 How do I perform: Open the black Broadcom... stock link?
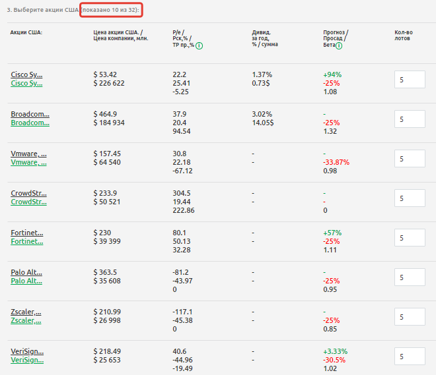30,114
